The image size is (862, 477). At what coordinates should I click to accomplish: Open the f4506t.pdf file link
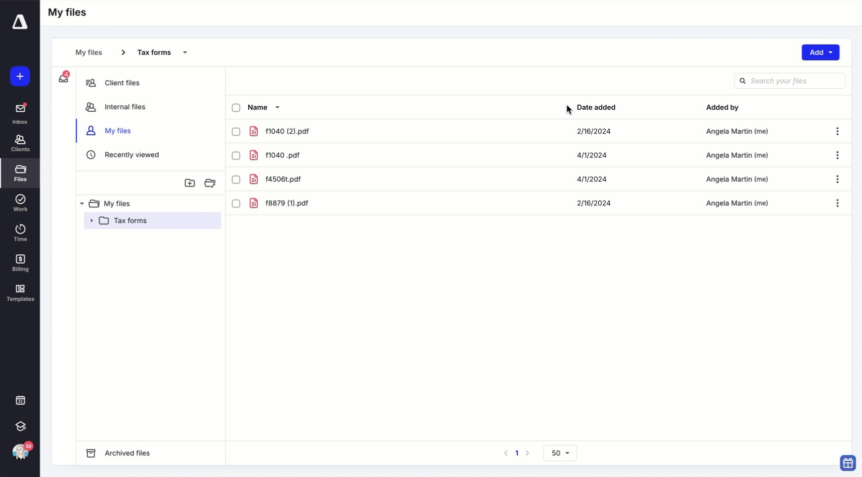point(283,179)
